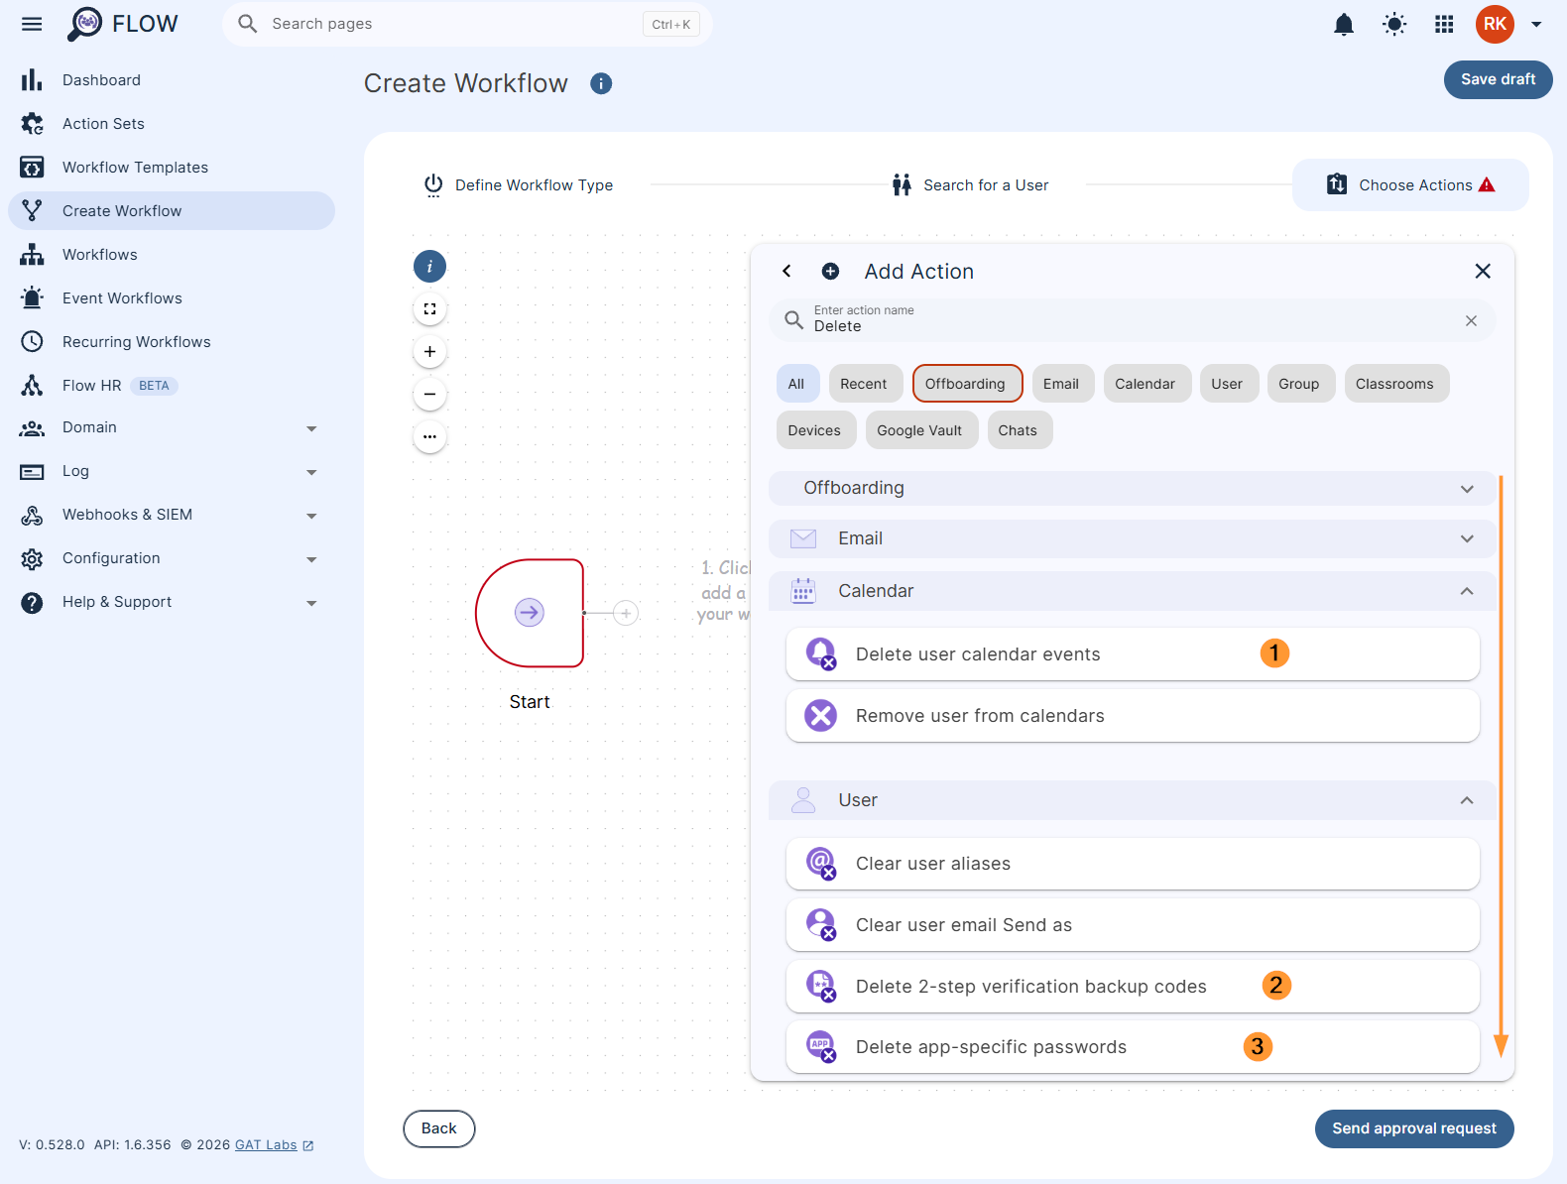Filter actions by Group chip
The height and width of the screenshot is (1184, 1567).
click(x=1299, y=384)
